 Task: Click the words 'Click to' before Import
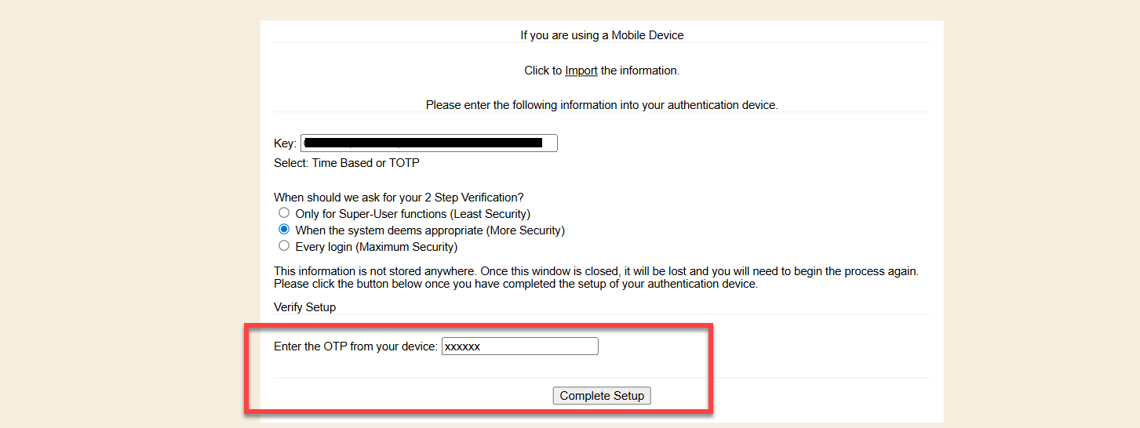pos(543,71)
